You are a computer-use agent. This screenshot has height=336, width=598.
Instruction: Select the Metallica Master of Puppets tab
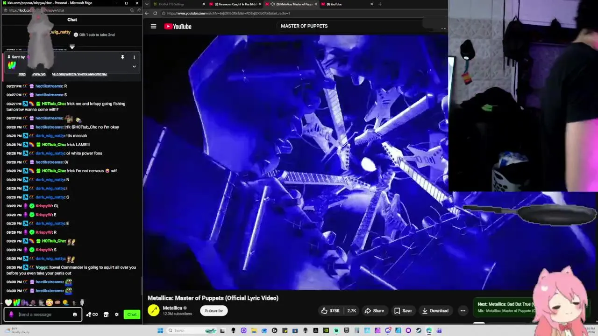coord(292,4)
